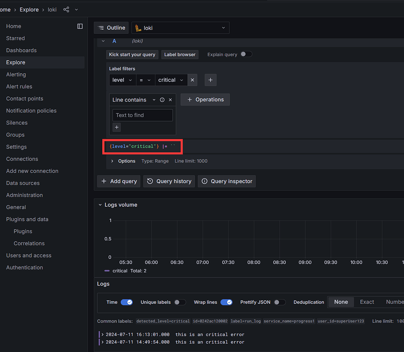Disable the Wrap lines toggle

227,302
